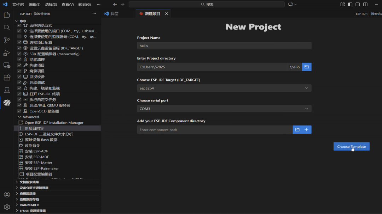Open the Extensions view icon

pyautogui.click(x=7, y=78)
